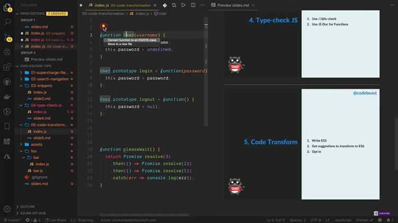Click the diamond source-control icon in editor toolbar

pos(165,5)
